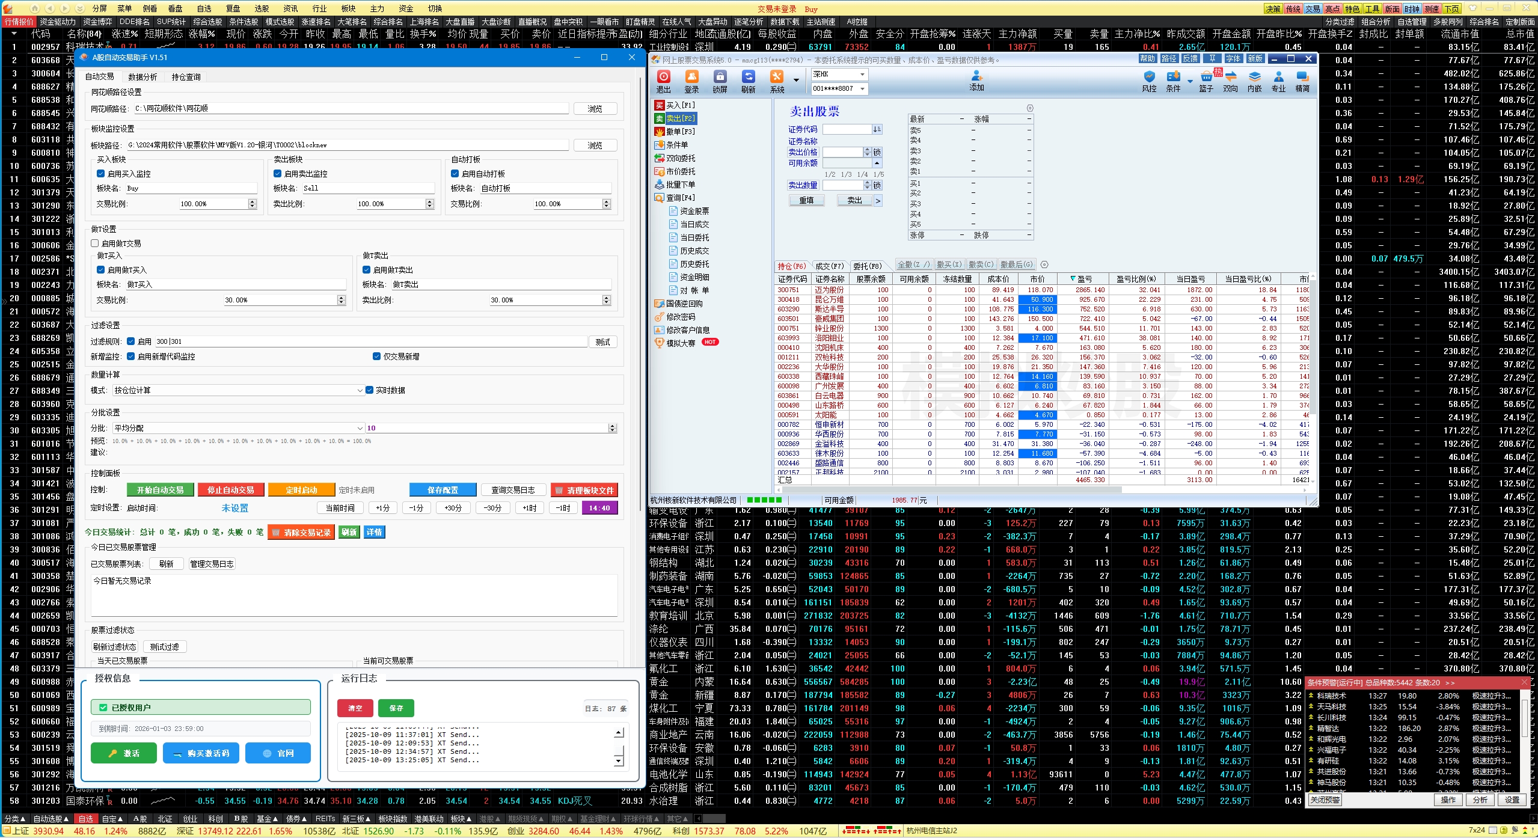The height and width of the screenshot is (838, 1538).
Task: Uncheck 启用买入监控 checkbox
Action: pyautogui.click(x=101, y=174)
